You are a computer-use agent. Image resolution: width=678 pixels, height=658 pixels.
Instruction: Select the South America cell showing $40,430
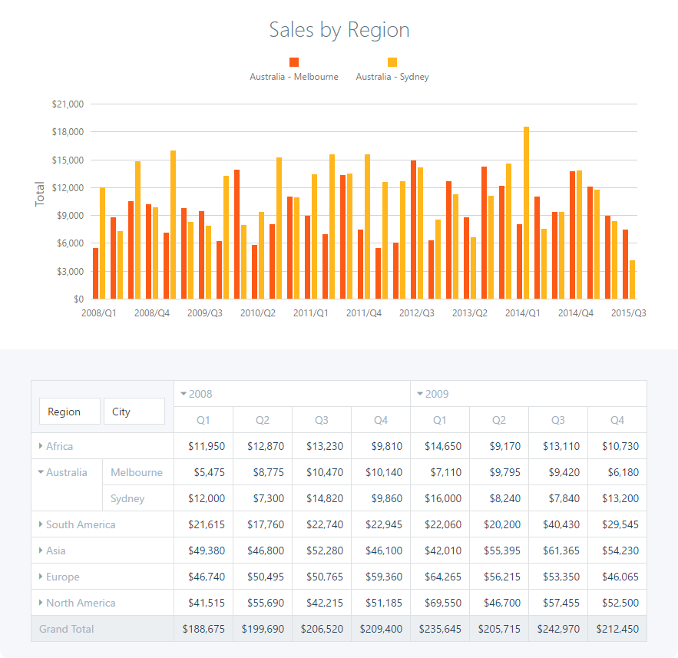point(557,524)
